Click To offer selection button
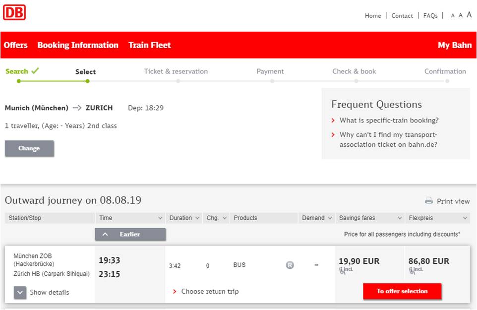 [402, 291]
